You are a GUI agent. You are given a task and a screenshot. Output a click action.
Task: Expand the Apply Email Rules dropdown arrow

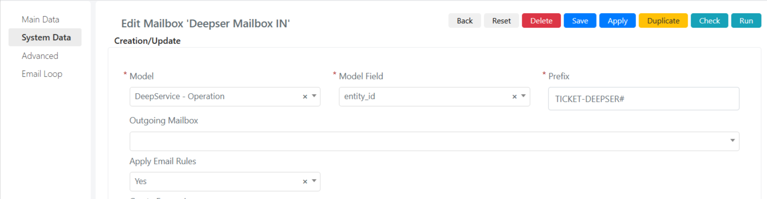[x=314, y=181]
